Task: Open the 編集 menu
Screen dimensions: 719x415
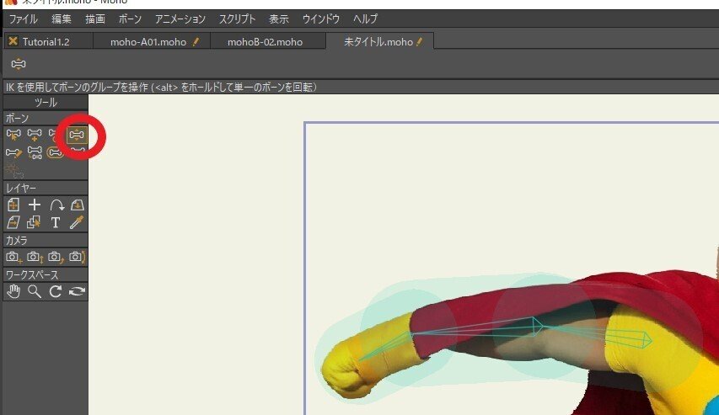Action: point(61,19)
